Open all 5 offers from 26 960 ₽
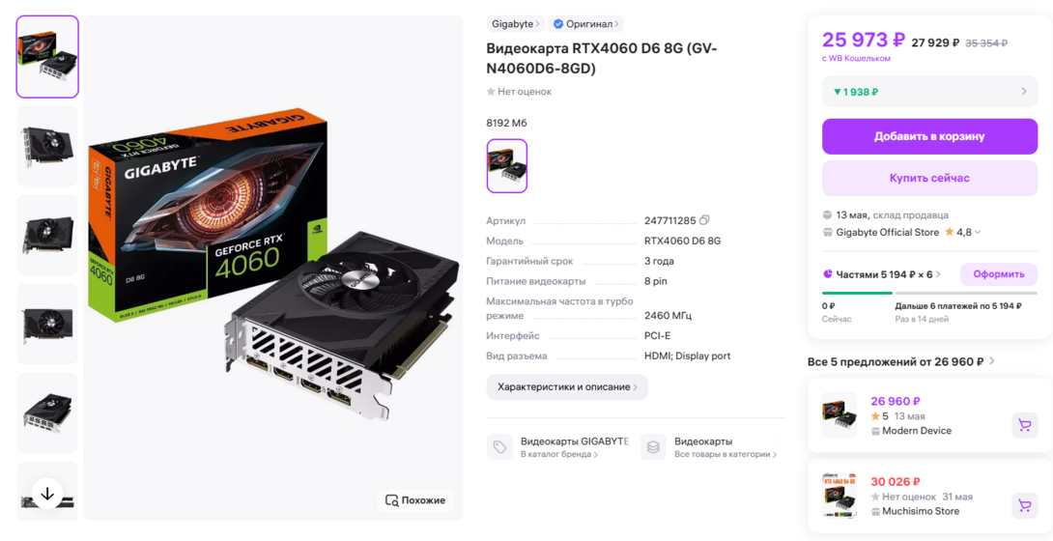The image size is (1053, 541). click(901, 361)
